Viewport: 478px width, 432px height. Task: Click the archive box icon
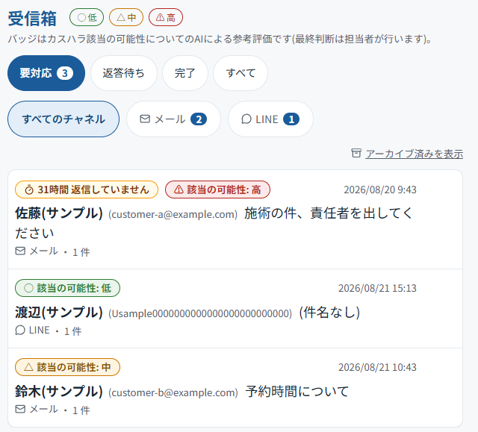point(356,153)
